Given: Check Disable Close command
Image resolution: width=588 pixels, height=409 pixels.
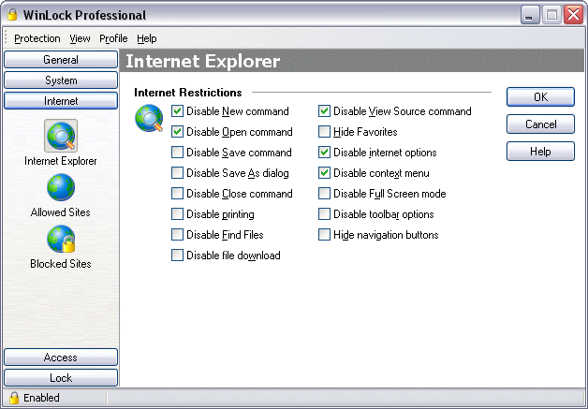Looking at the screenshot, I should (x=177, y=194).
